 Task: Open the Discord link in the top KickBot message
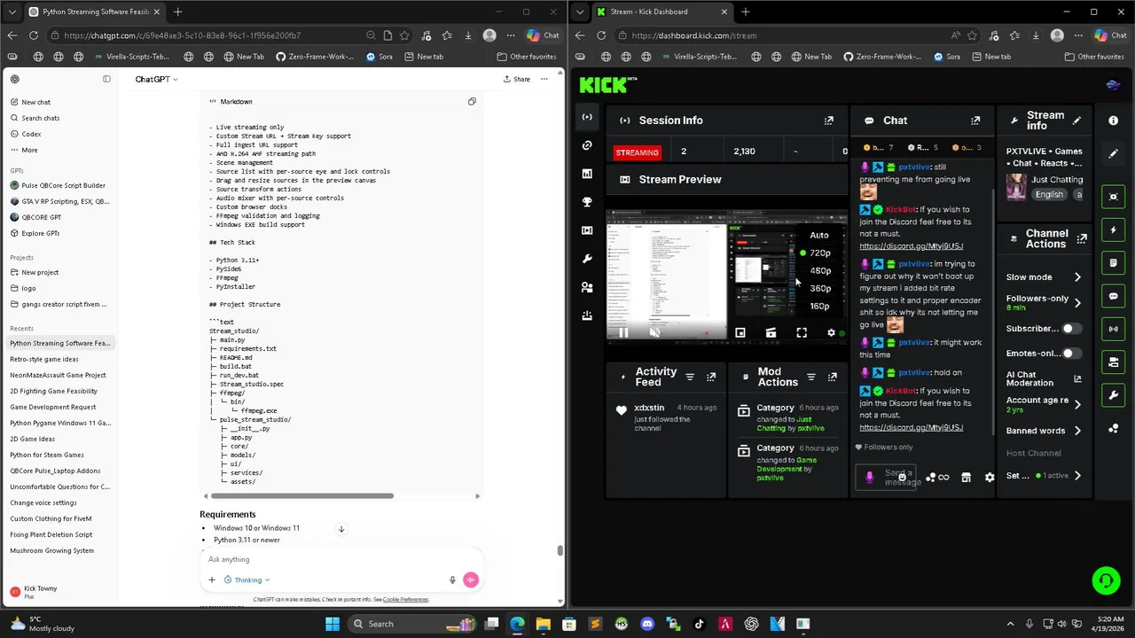911,245
